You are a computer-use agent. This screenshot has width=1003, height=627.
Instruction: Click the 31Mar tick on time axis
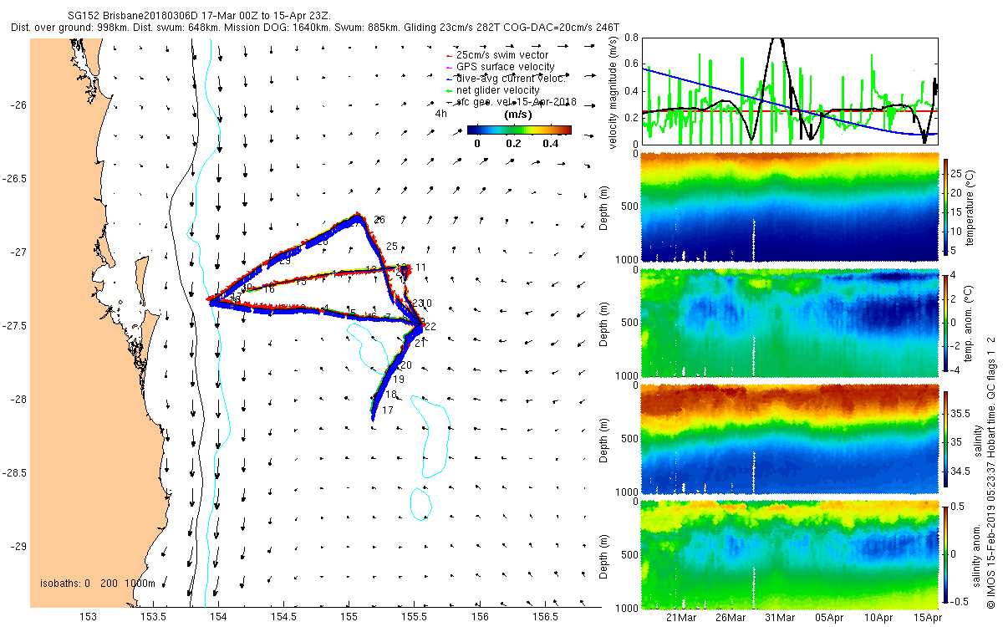click(780, 616)
